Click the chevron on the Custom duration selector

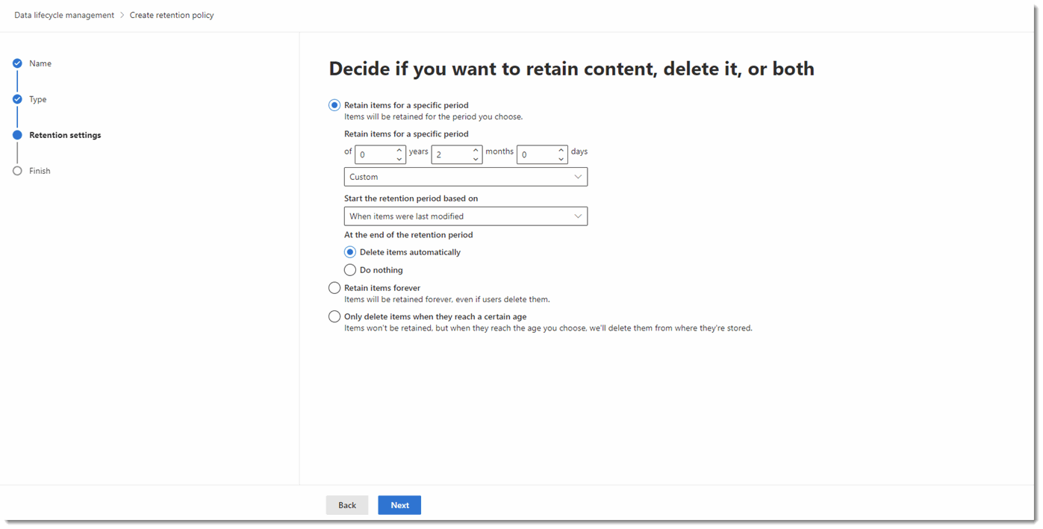pos(578,177)
